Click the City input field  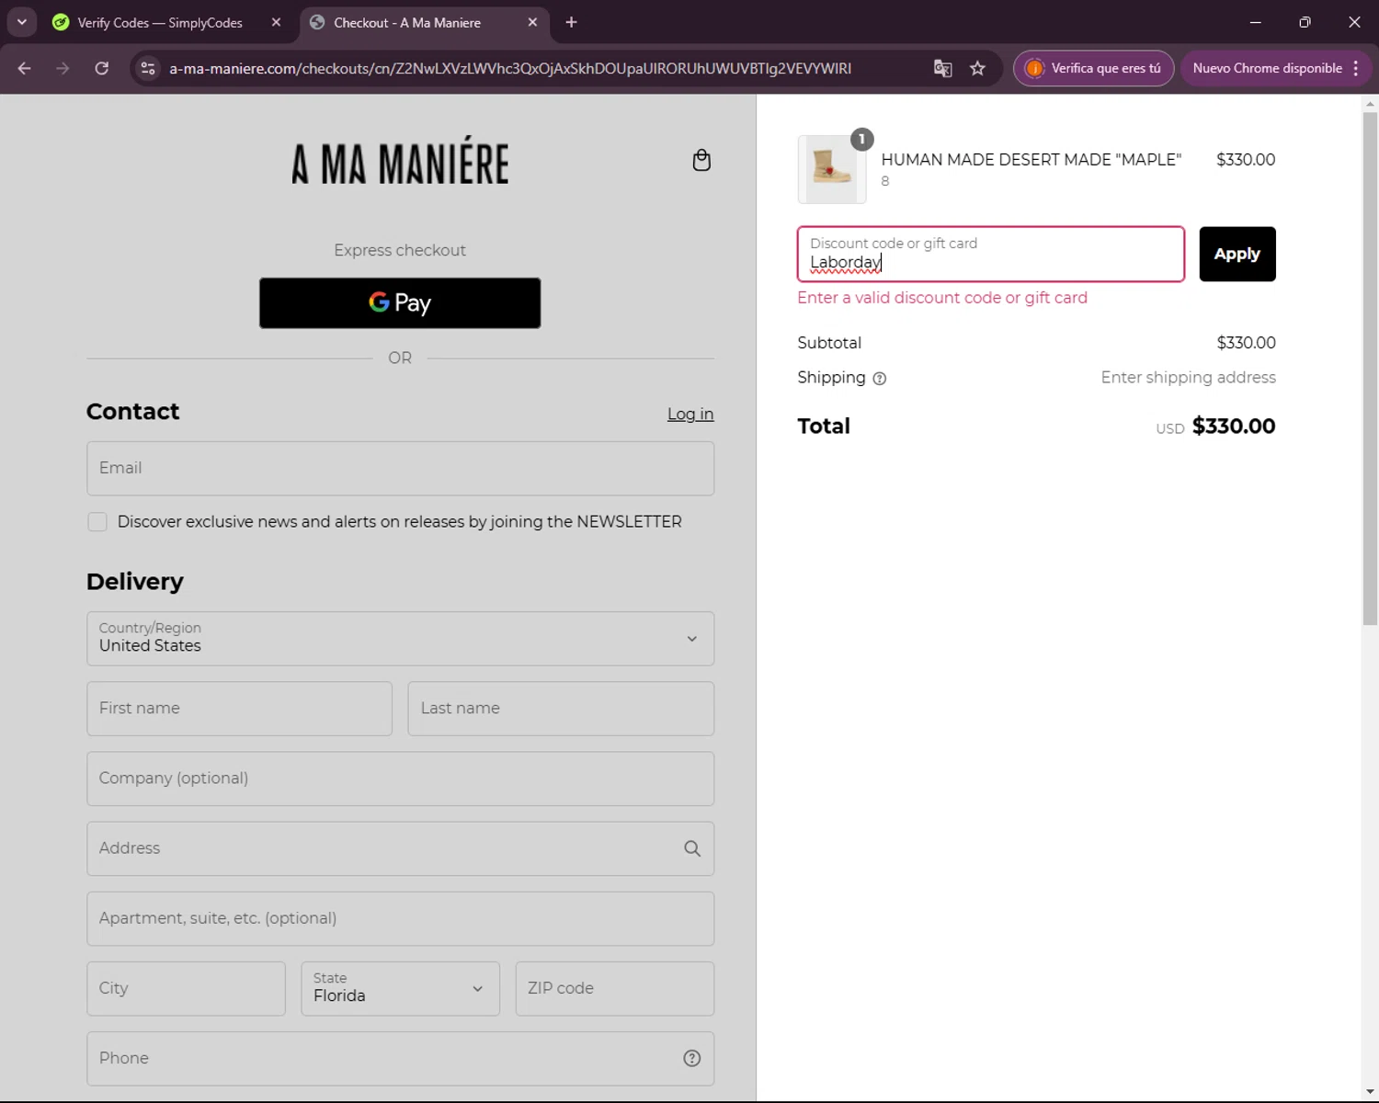pos(186,989)
